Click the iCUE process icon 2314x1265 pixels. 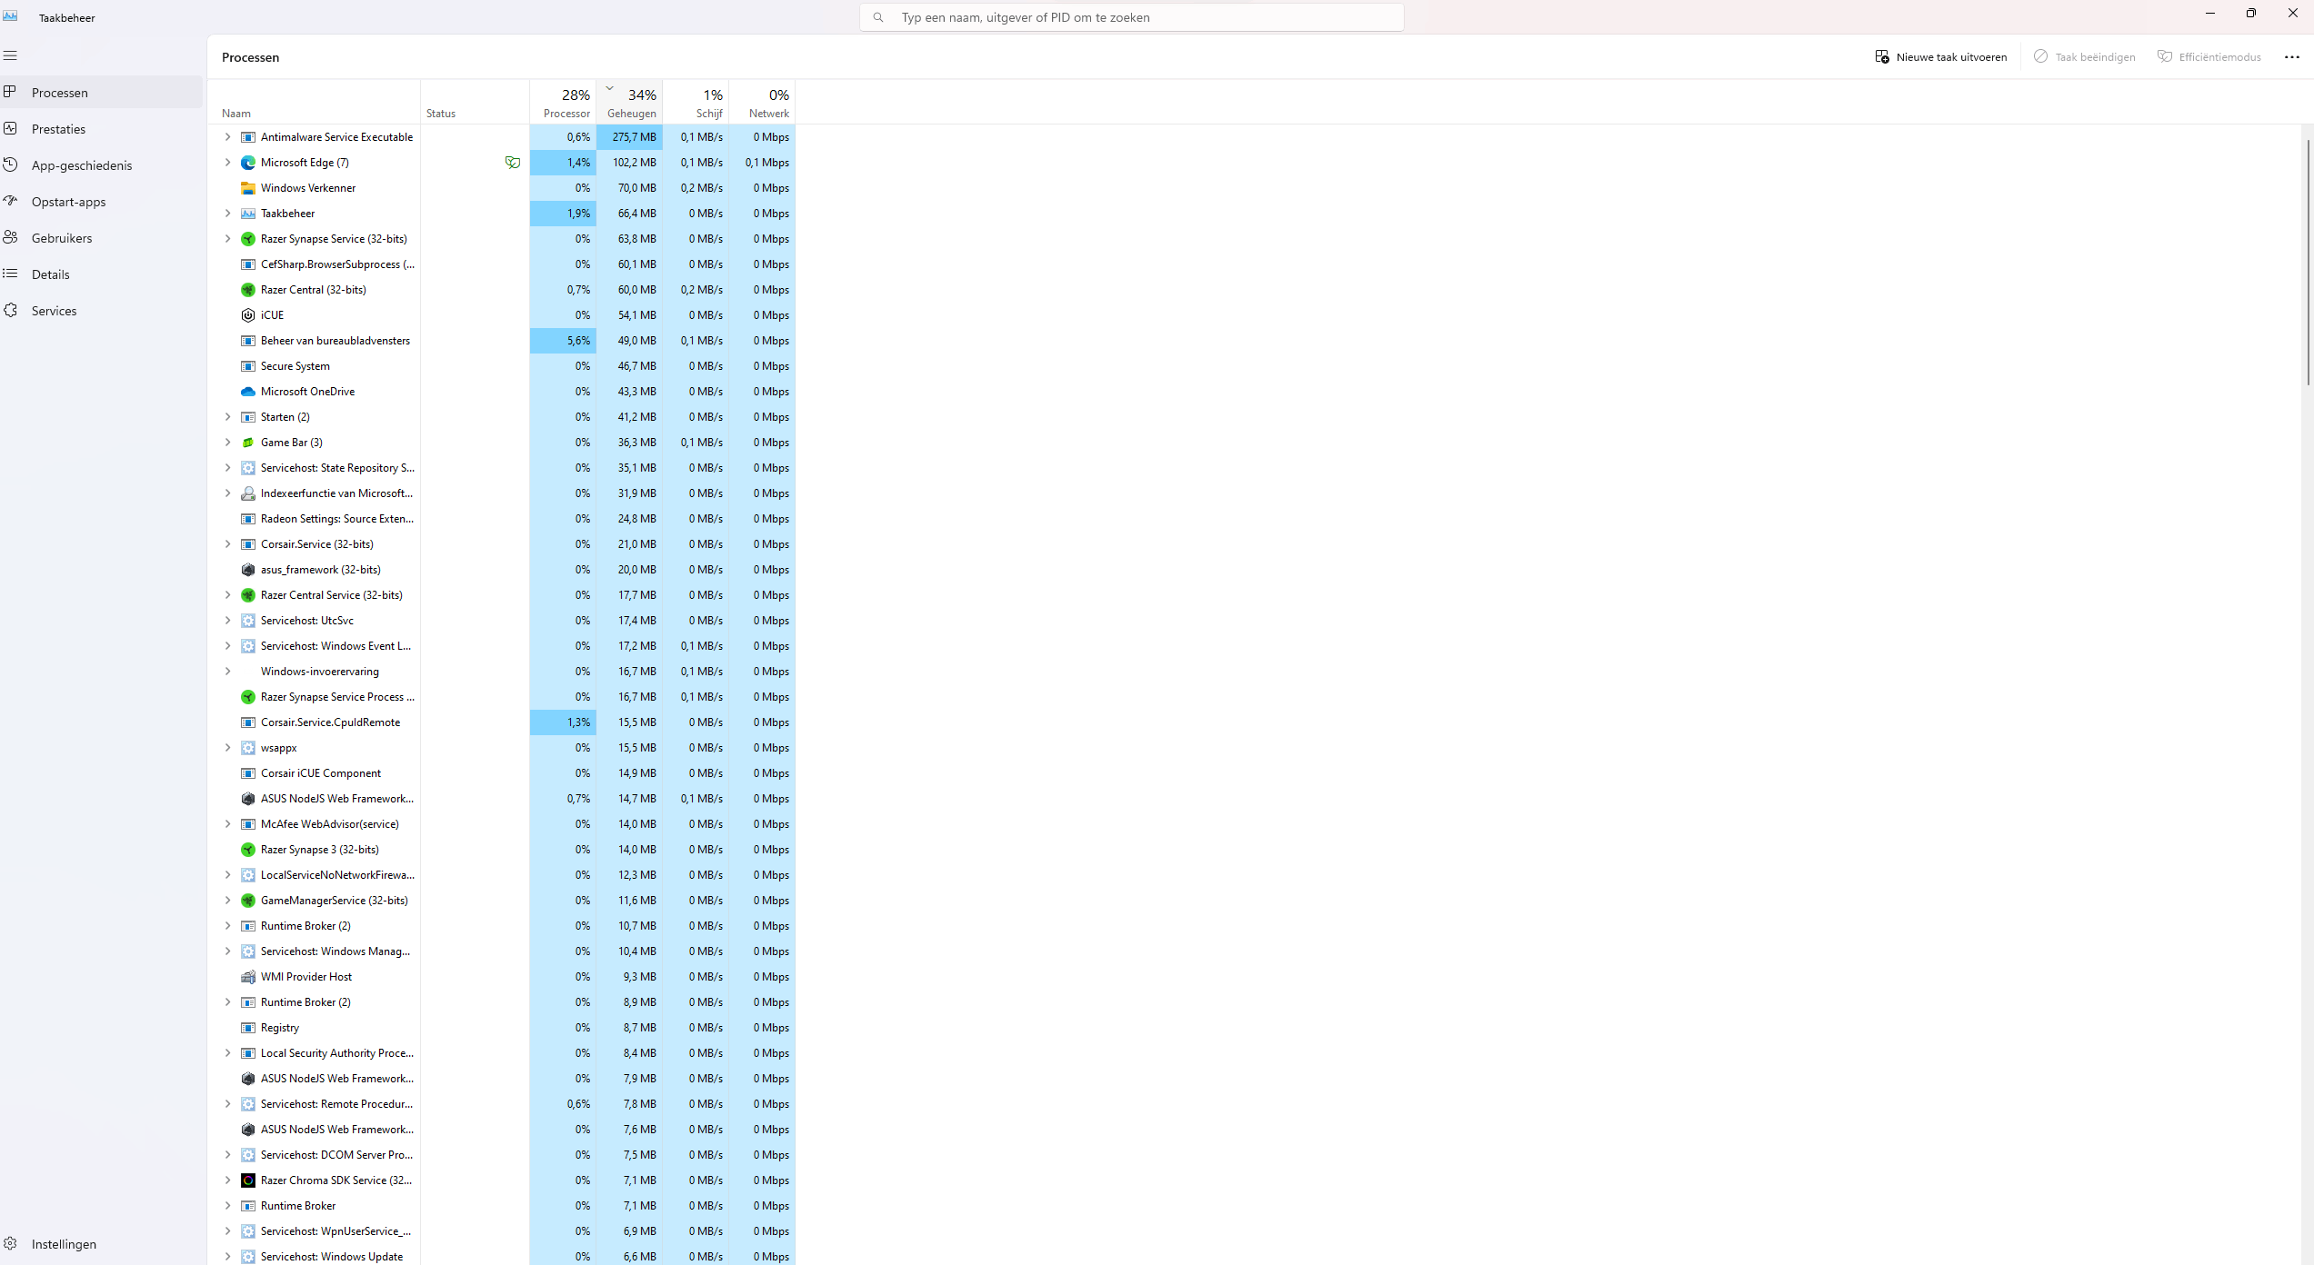247,315
